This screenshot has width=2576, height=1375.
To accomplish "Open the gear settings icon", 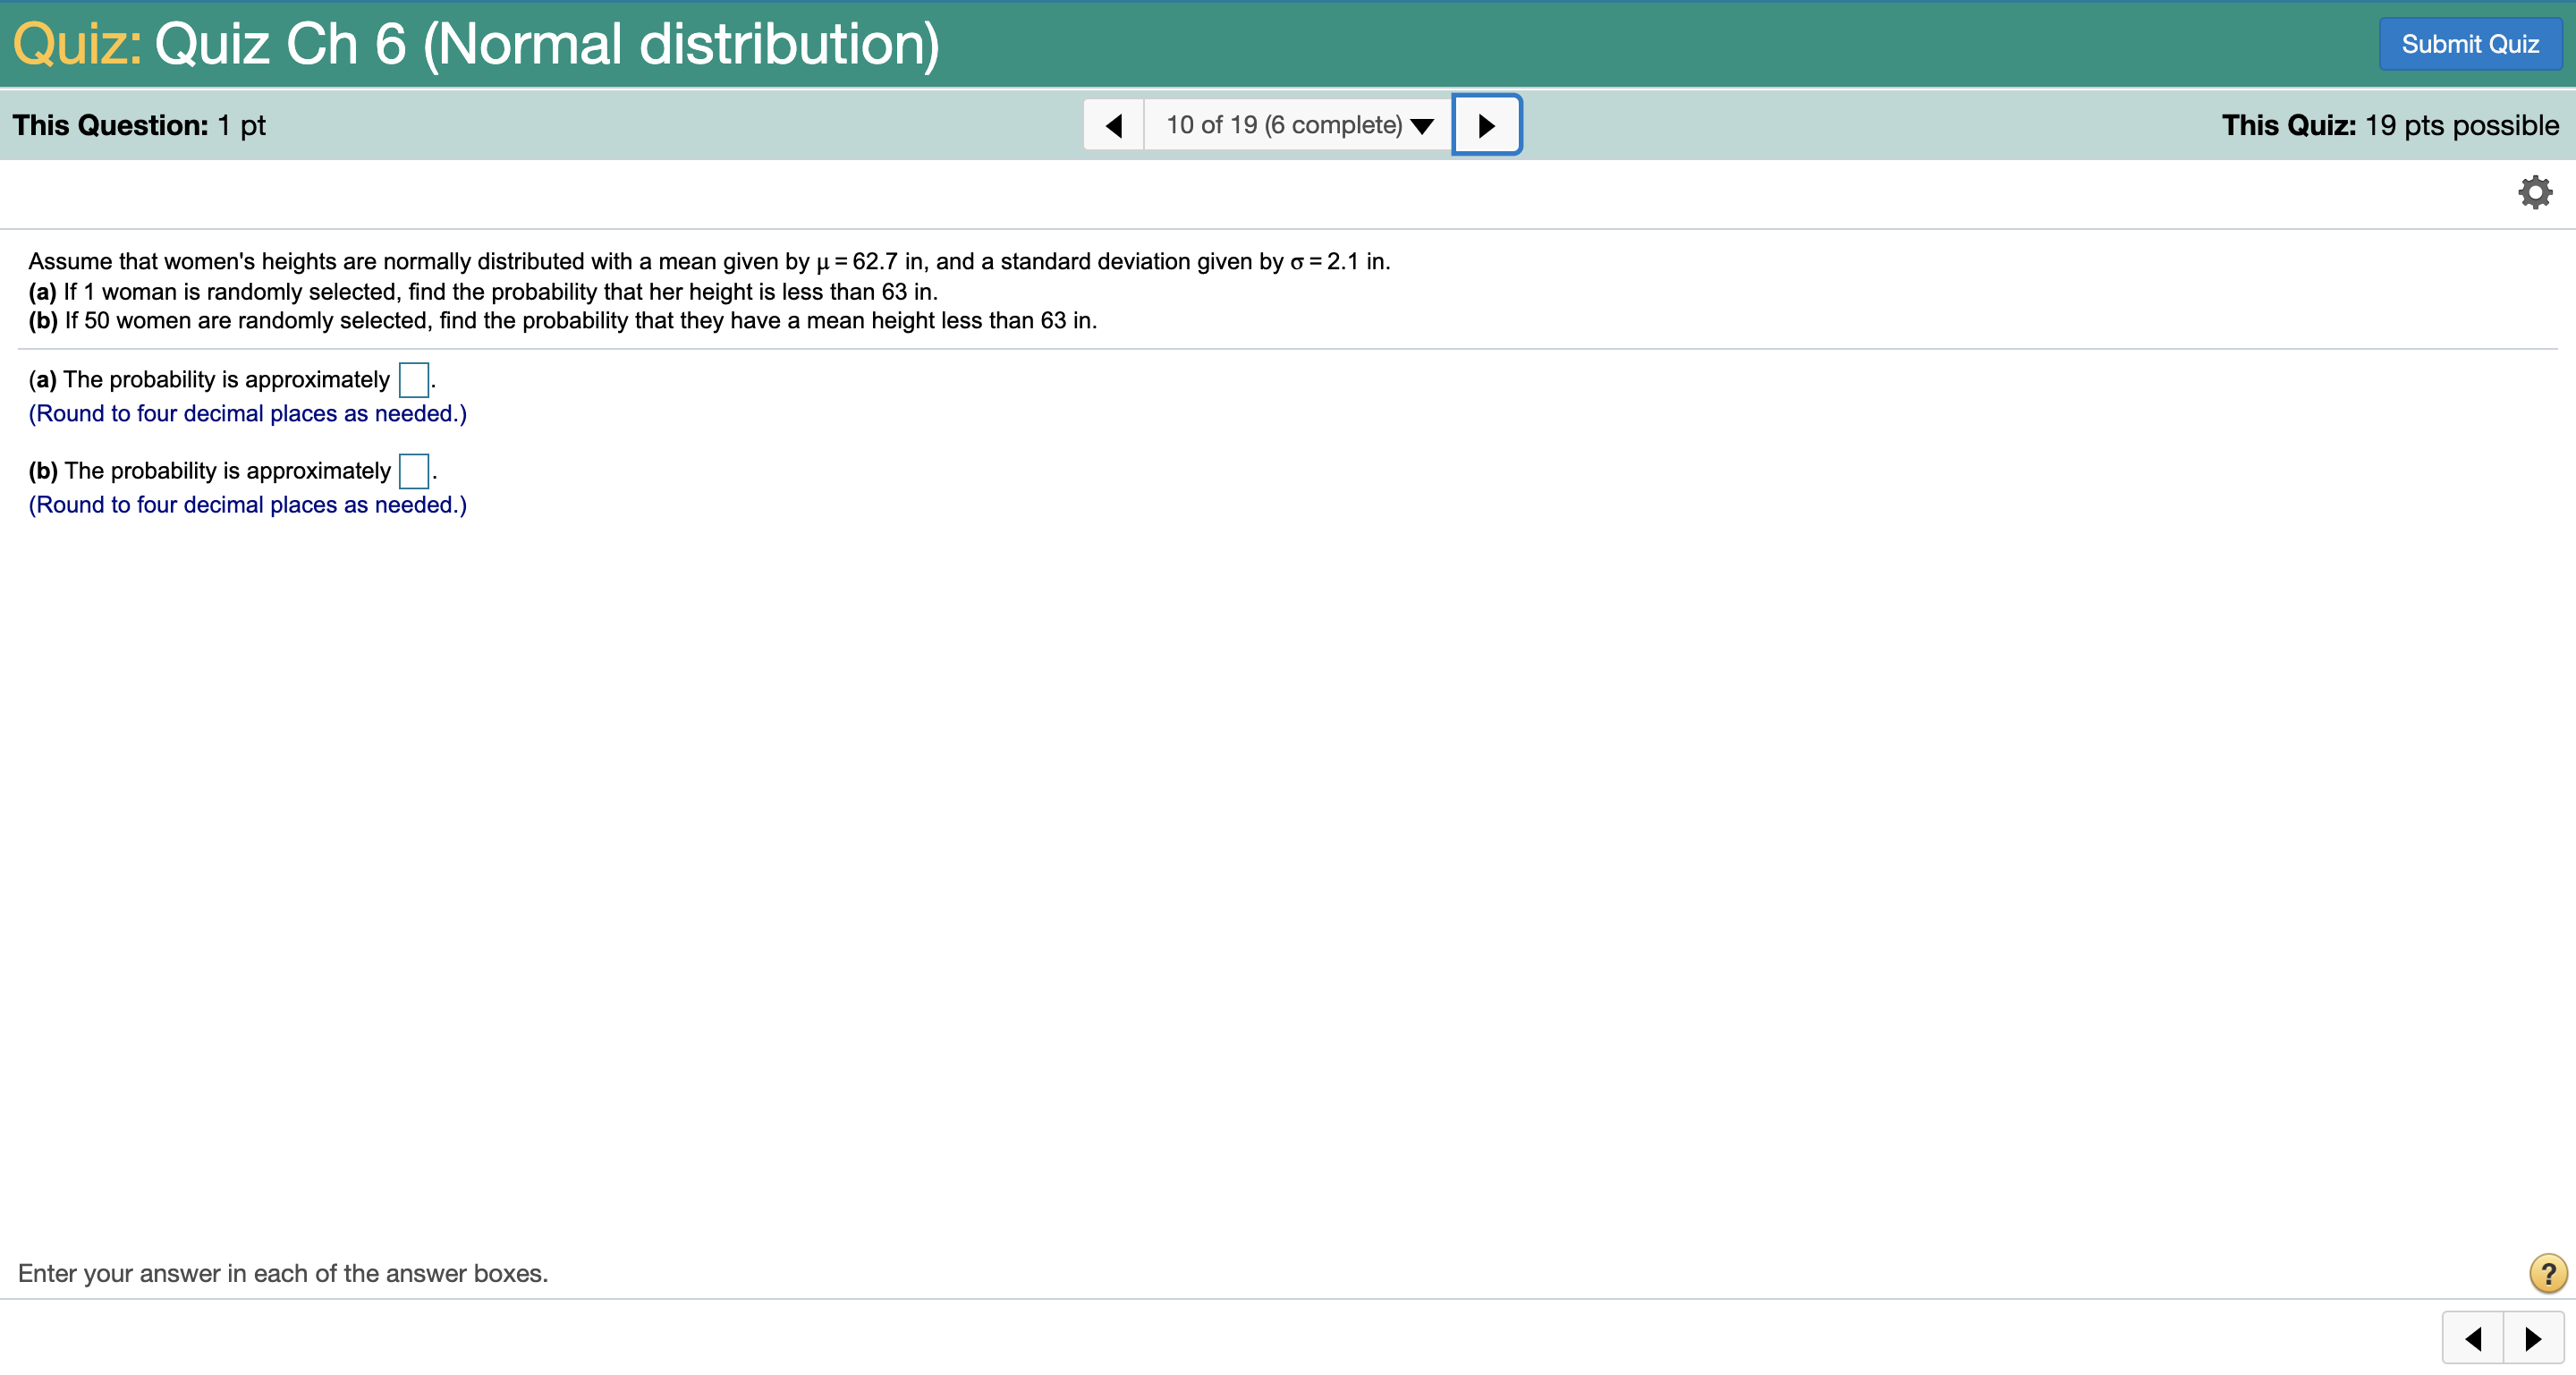I will pos(2534,192).
